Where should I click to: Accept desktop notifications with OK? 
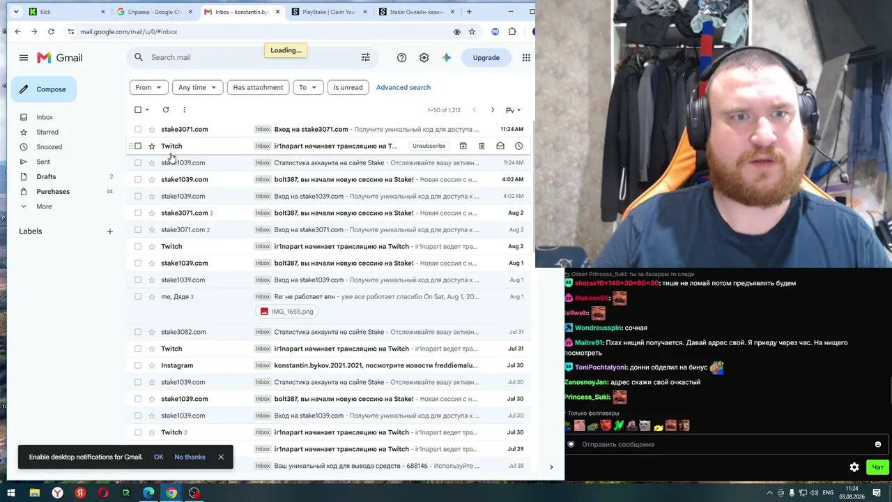[x=159, y=457]
